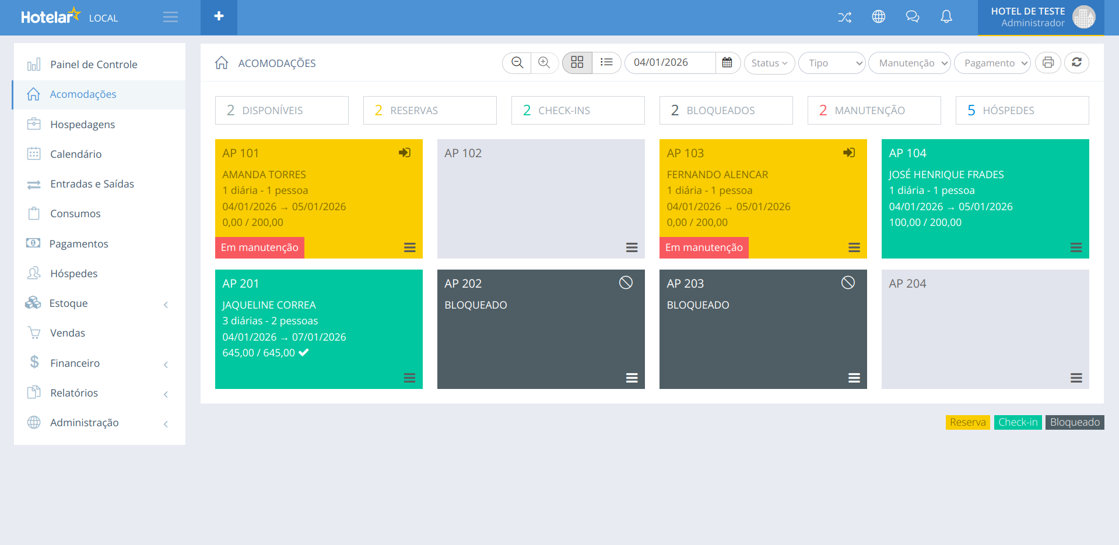Click the print accommodations icon
Viewport: 1119px width, 545px height.
point(1048,63)
